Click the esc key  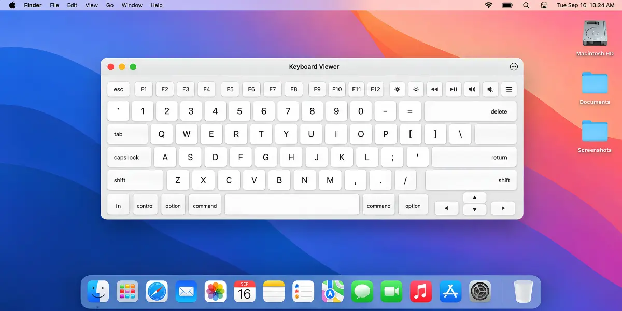[x=119, y=89]
